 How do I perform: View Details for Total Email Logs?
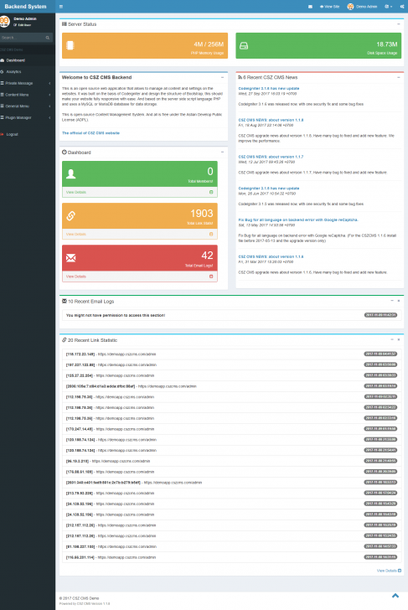140,277
